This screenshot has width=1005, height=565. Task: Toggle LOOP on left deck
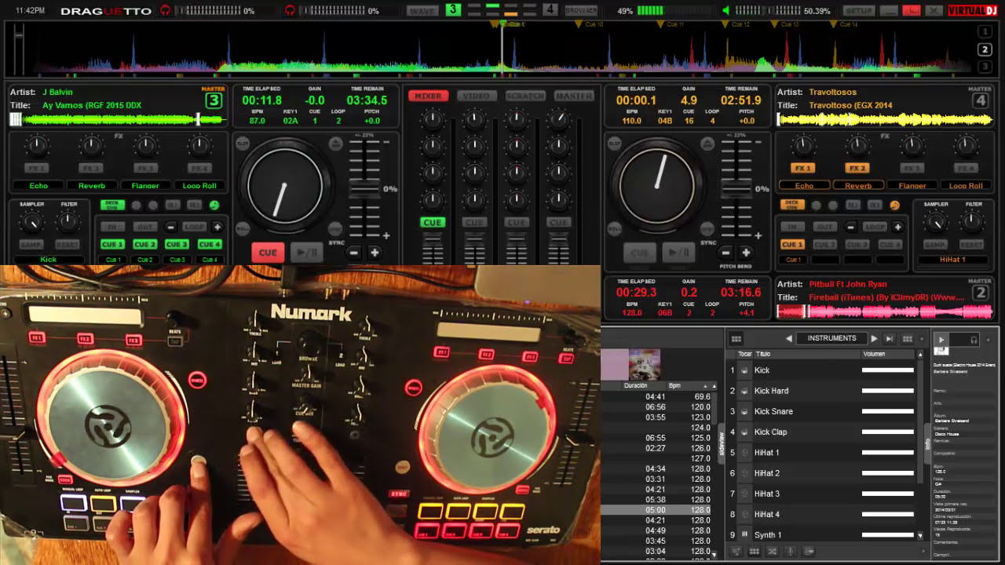pyautogui.click(x=193, y=227)
